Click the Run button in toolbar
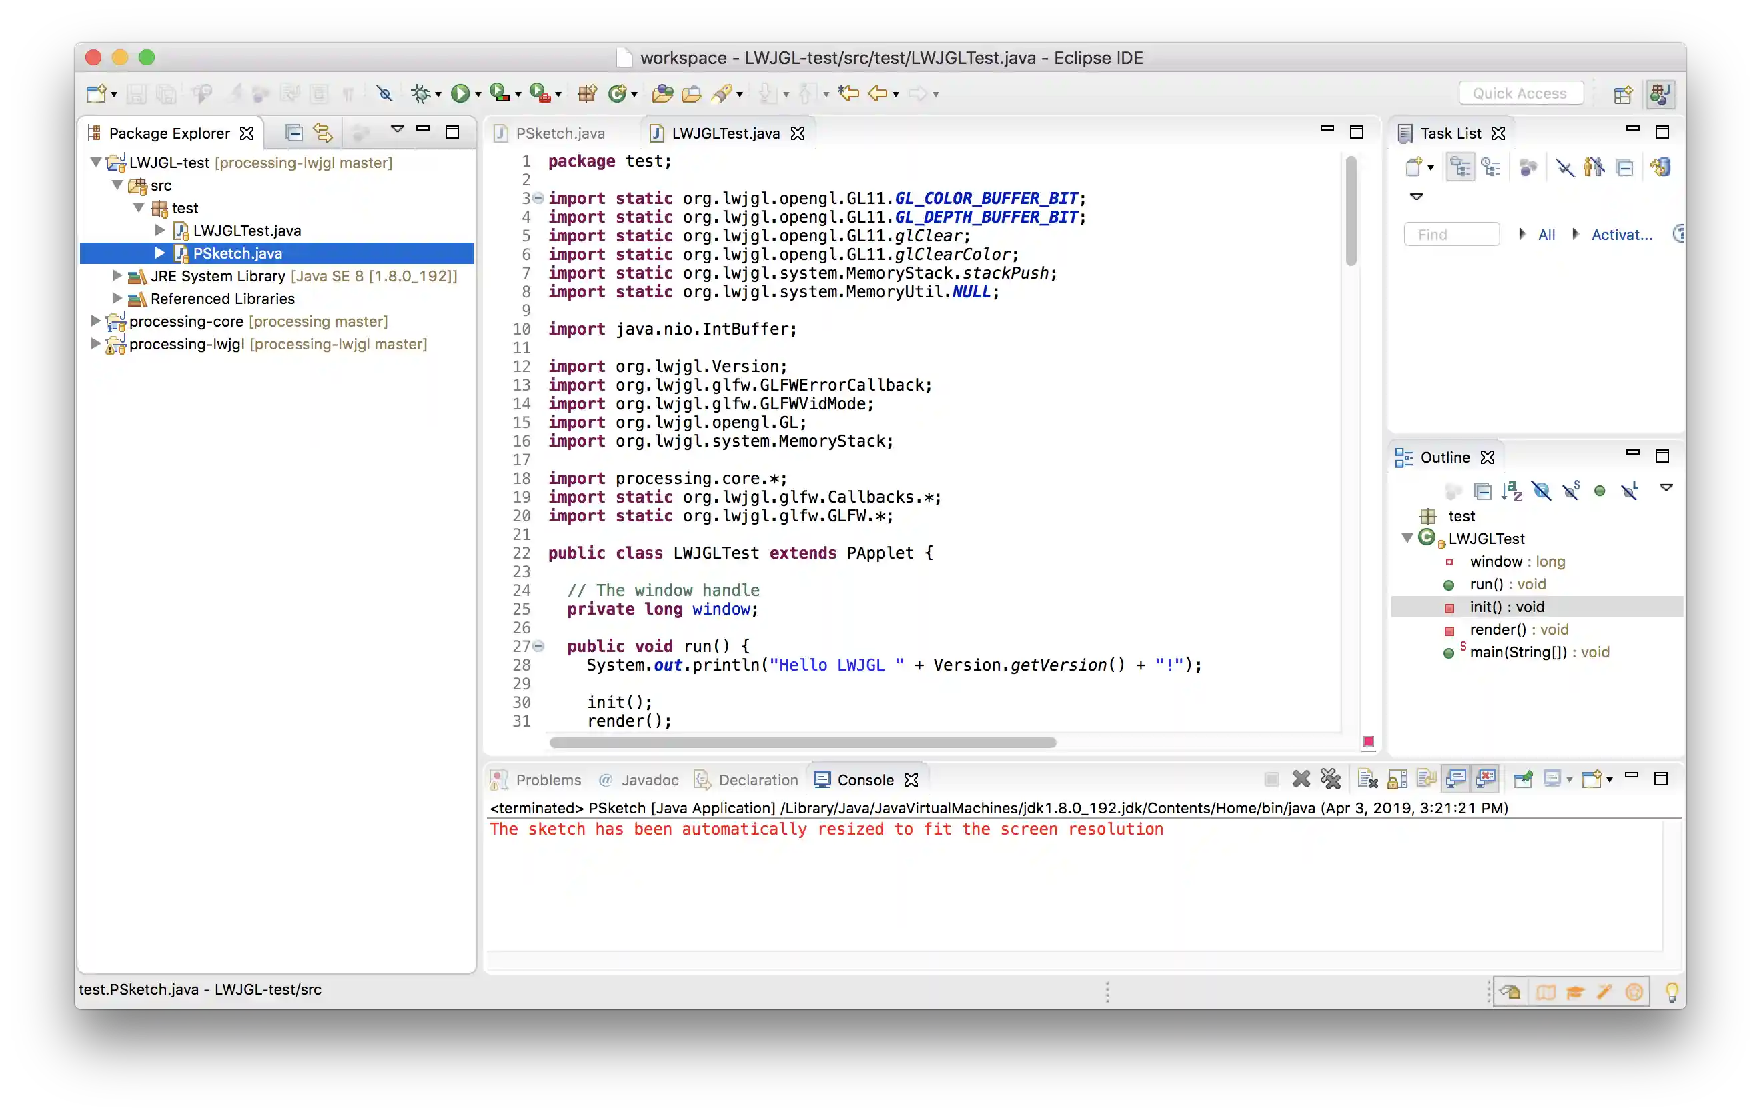Image resolution: width=1761 pixels, height=1116 pixels. pyautogui.click(x=460, y=93)
